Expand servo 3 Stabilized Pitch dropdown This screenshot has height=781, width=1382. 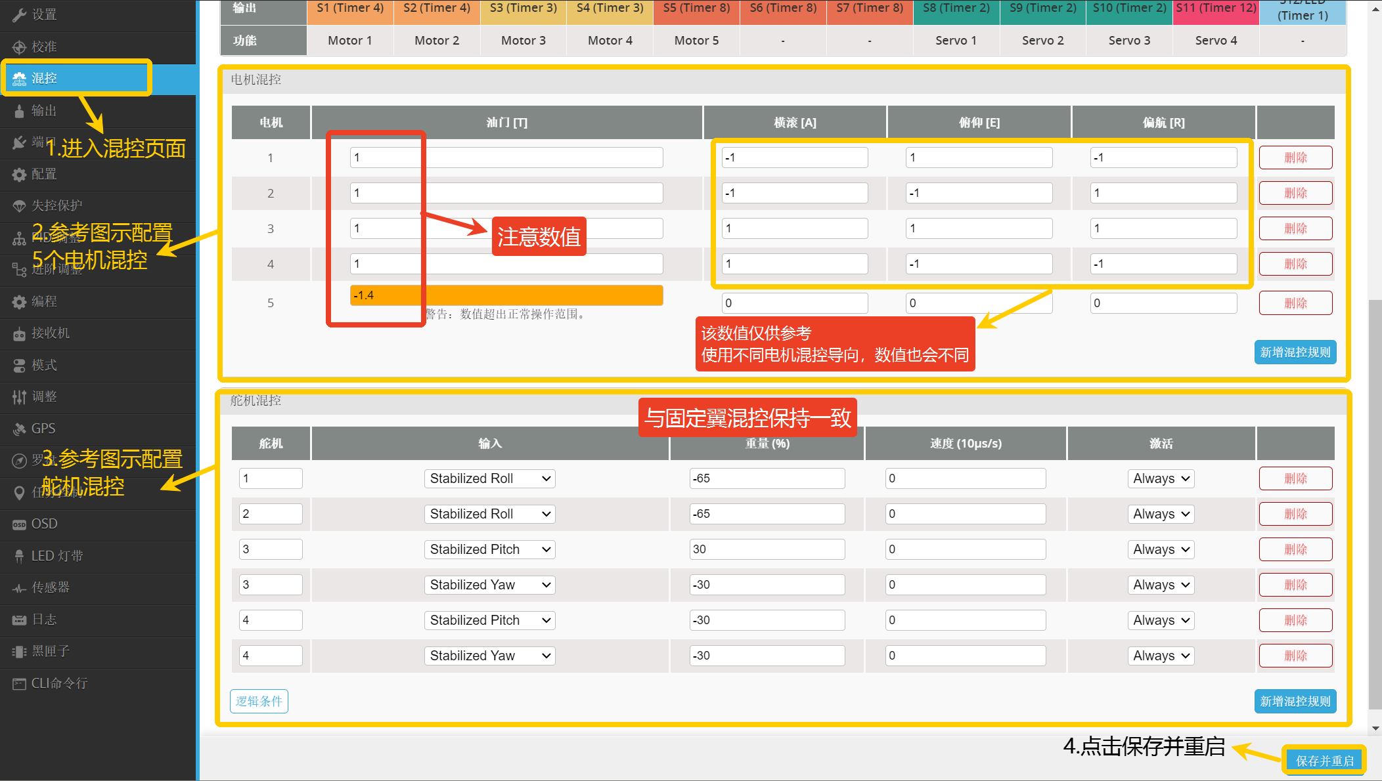point(489,549)
